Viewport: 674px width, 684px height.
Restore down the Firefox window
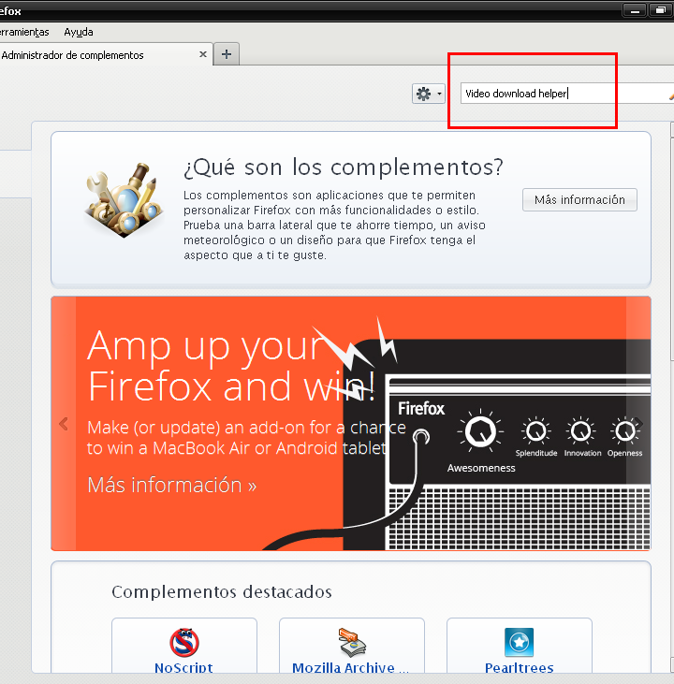(x=661, y=10)
